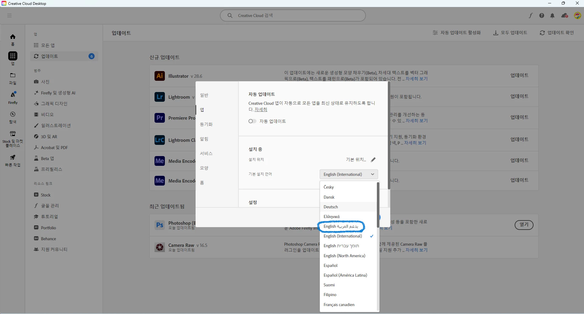This screenshot has height=314, width=584.
Task: Click the cloud sync status icon
Action: pos(565,15)
